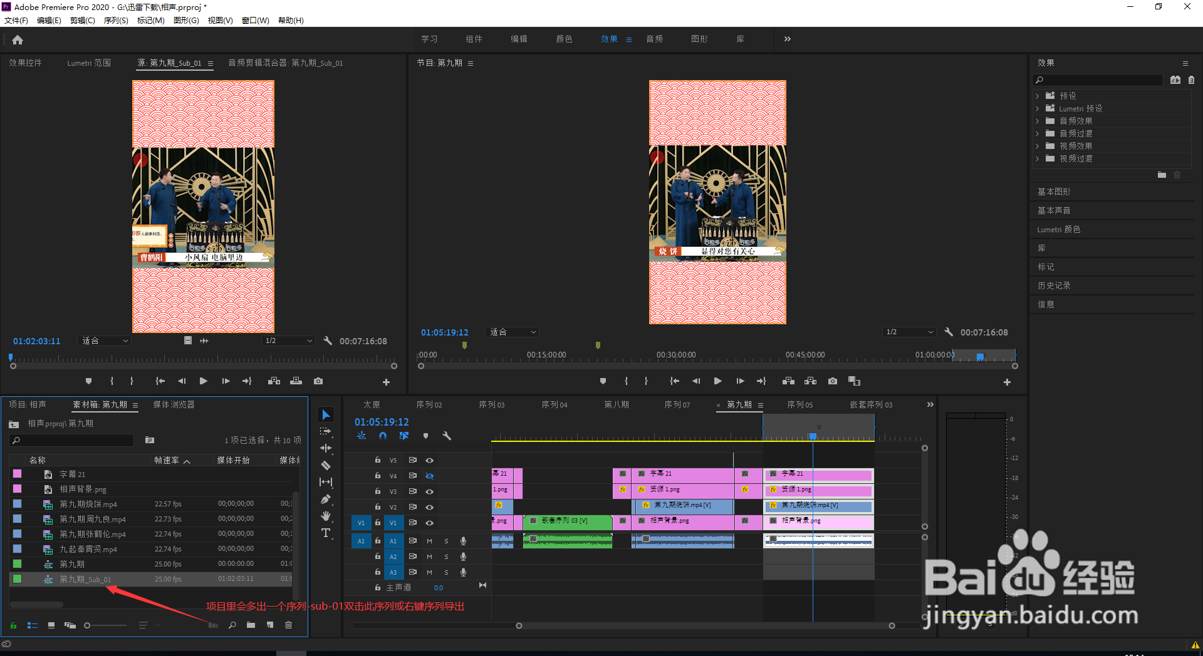Toggle track lock on V3

point(378,491)
